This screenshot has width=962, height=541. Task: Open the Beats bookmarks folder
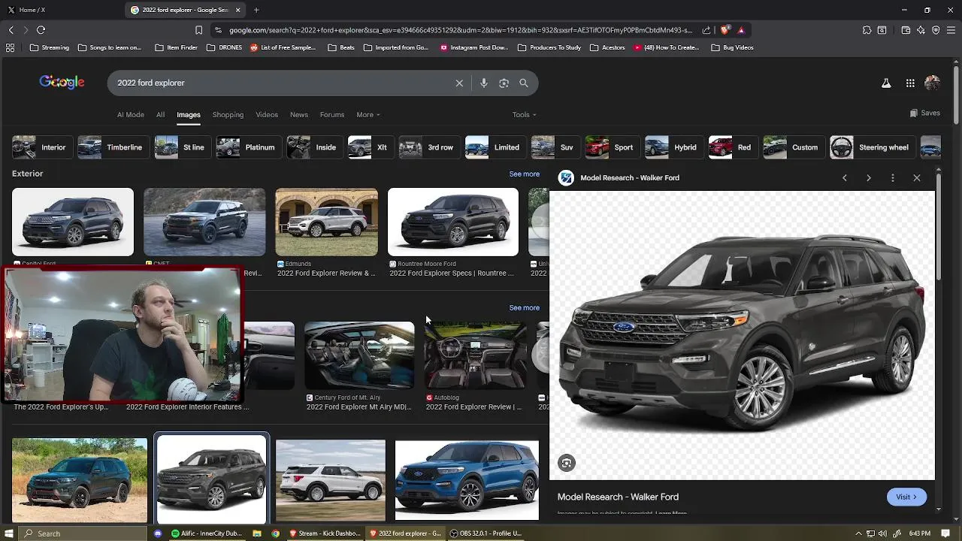(341, 47)
